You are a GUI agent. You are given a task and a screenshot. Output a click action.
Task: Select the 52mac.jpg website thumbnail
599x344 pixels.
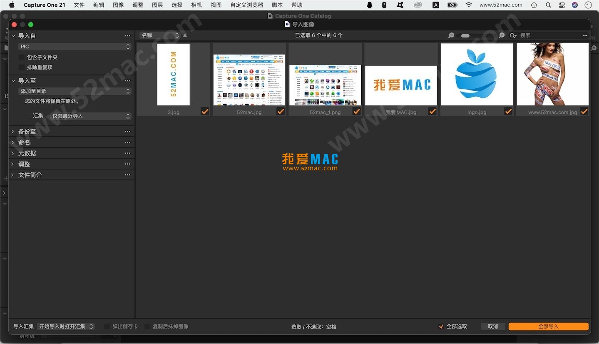(x=249, y=80)
